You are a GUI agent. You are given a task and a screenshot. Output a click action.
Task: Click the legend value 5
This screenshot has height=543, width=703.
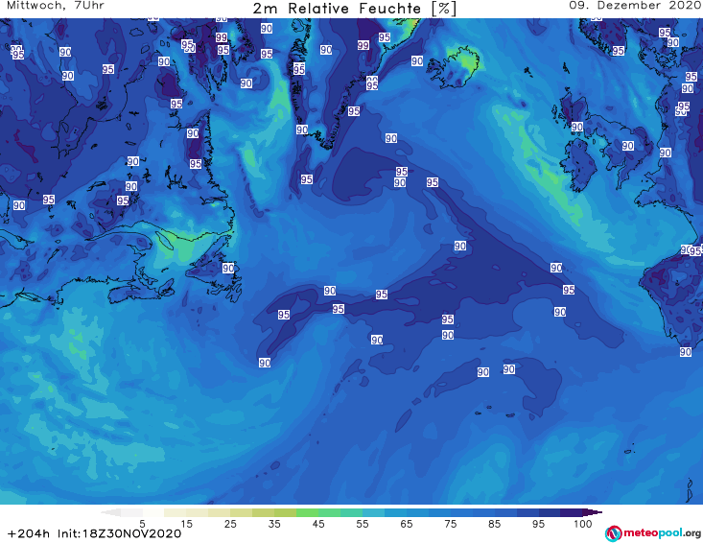(142, 524)
